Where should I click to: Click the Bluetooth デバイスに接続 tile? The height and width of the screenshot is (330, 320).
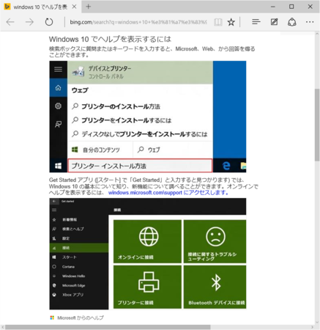click(215, 287)
